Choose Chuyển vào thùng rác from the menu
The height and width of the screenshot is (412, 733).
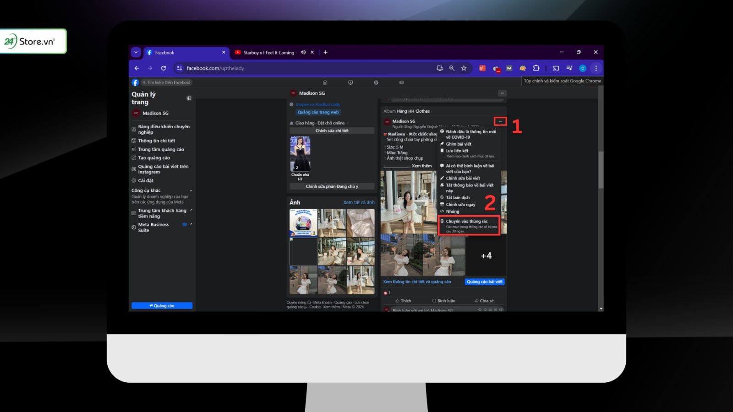pyautogui.click(x=469, y=226)
